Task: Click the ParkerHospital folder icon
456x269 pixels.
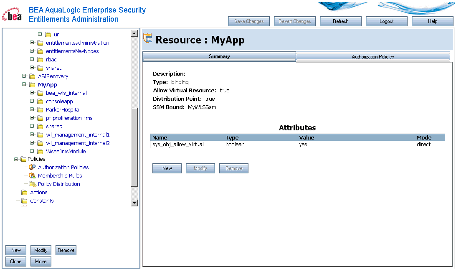Action: tap(40, 110)
